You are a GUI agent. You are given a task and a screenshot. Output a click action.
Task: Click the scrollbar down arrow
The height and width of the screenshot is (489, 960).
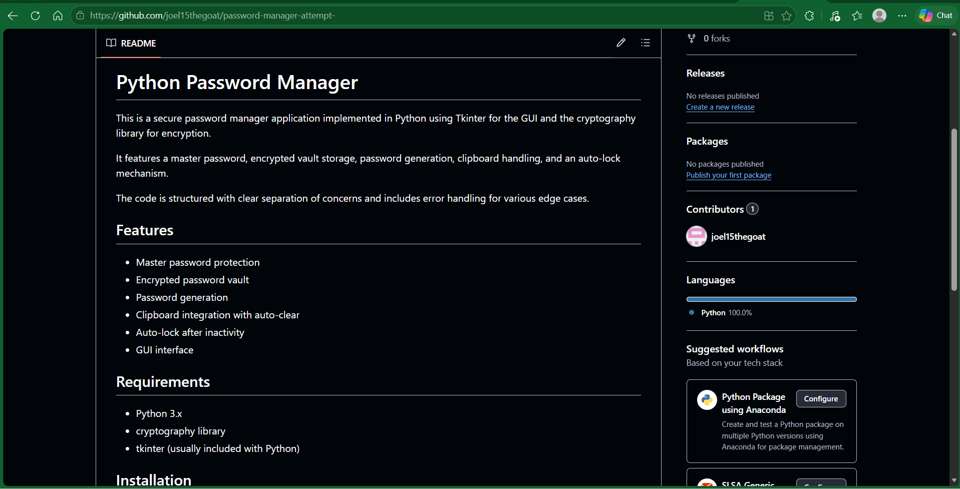coord(954,480)
